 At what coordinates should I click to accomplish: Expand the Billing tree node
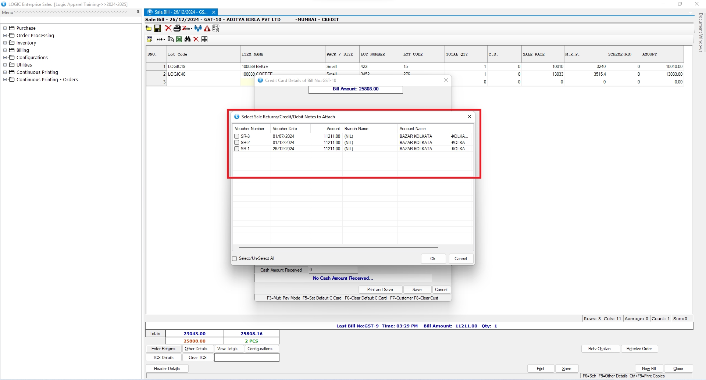point(5,50)
